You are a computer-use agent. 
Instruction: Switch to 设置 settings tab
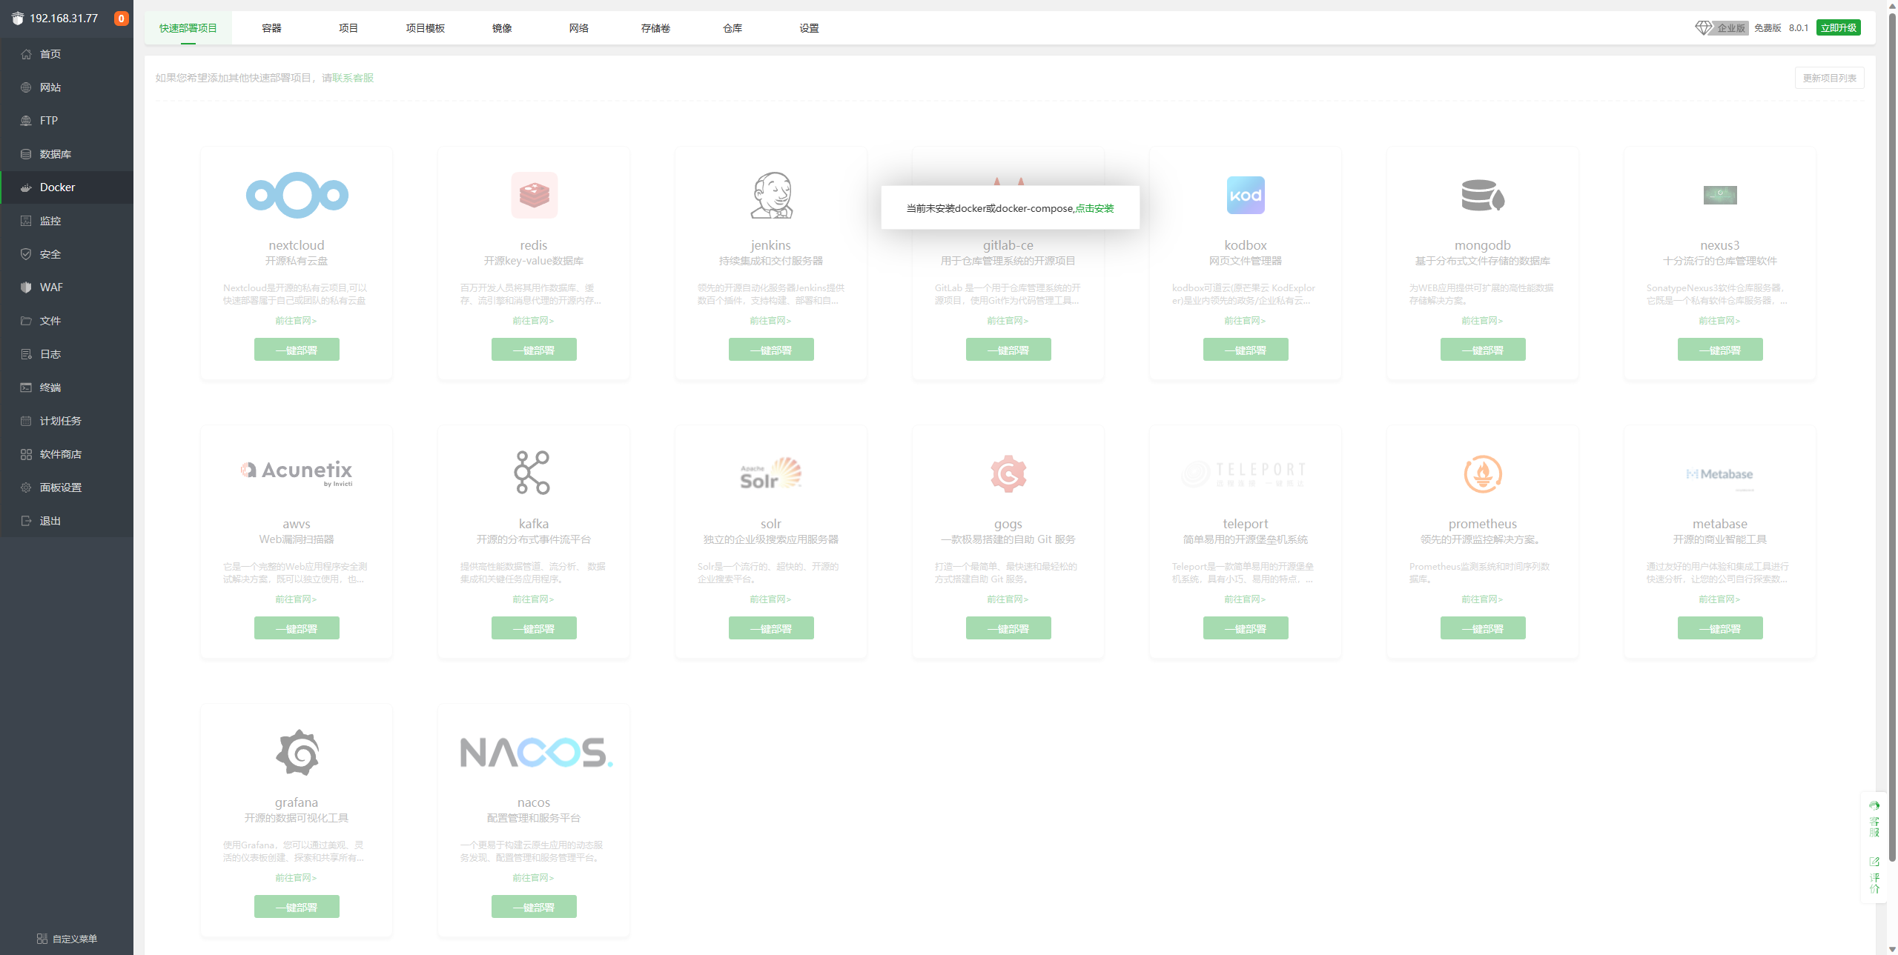[x=809, y=28]
